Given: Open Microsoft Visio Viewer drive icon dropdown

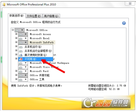Looking at the screenshot, I should 23,67.
